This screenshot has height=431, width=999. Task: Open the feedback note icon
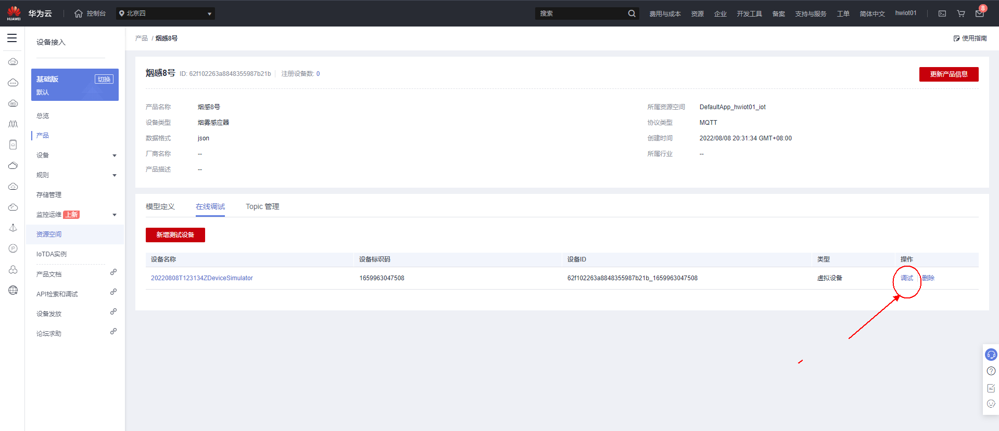(991, 388)
